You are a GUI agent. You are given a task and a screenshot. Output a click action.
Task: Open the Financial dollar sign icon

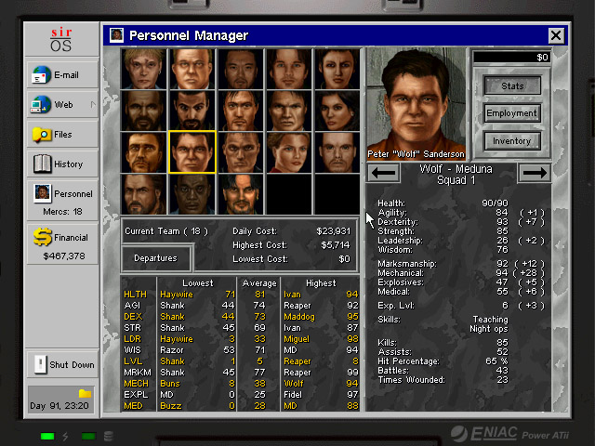(x=42, y=237)
